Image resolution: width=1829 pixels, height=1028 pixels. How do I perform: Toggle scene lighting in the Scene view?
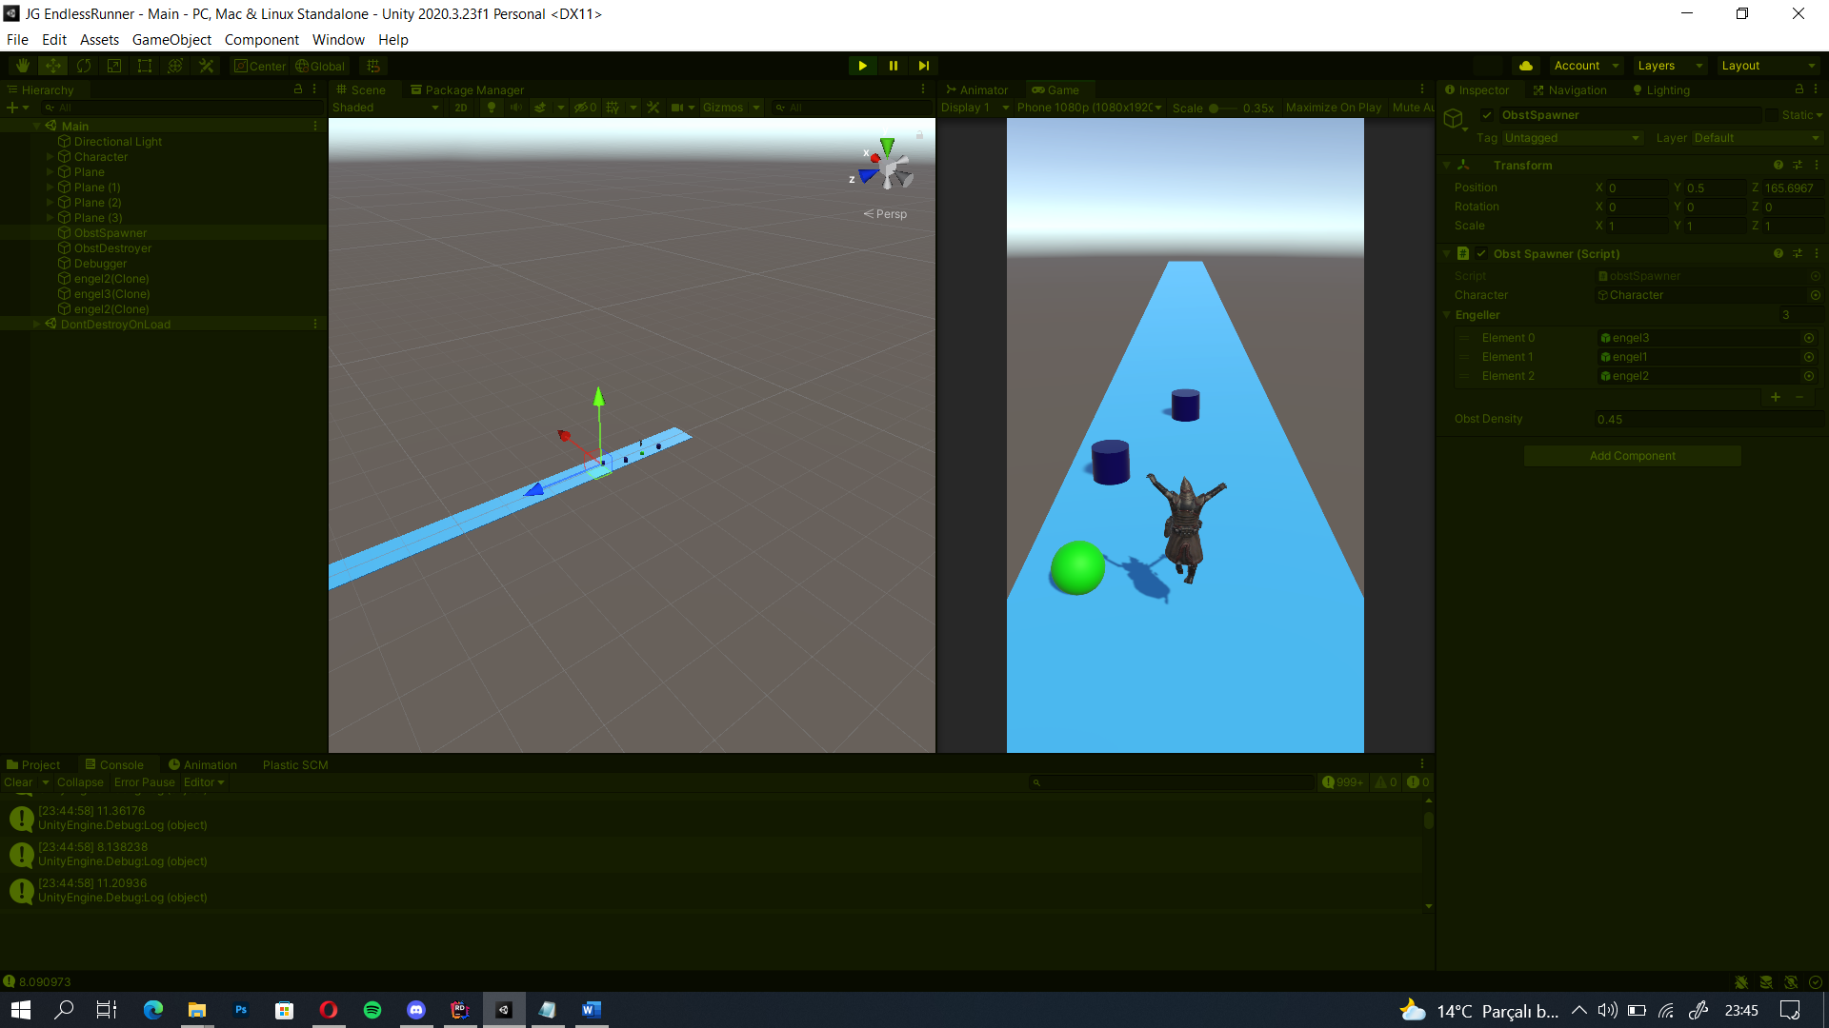coord(491,107)
